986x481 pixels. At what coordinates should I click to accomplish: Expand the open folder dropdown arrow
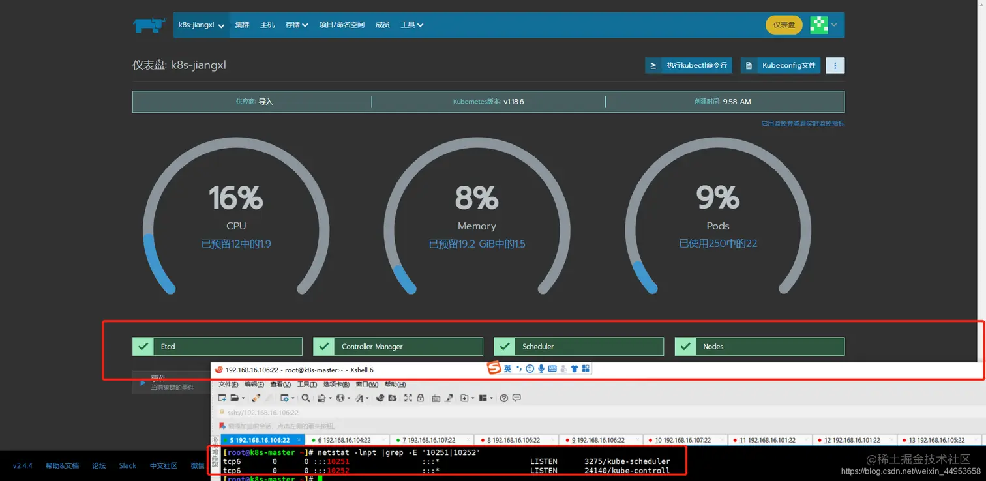click(x=243, y=398)
